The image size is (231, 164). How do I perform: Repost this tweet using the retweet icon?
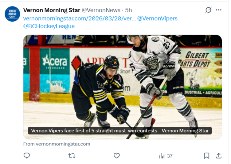tap(72, 156)
